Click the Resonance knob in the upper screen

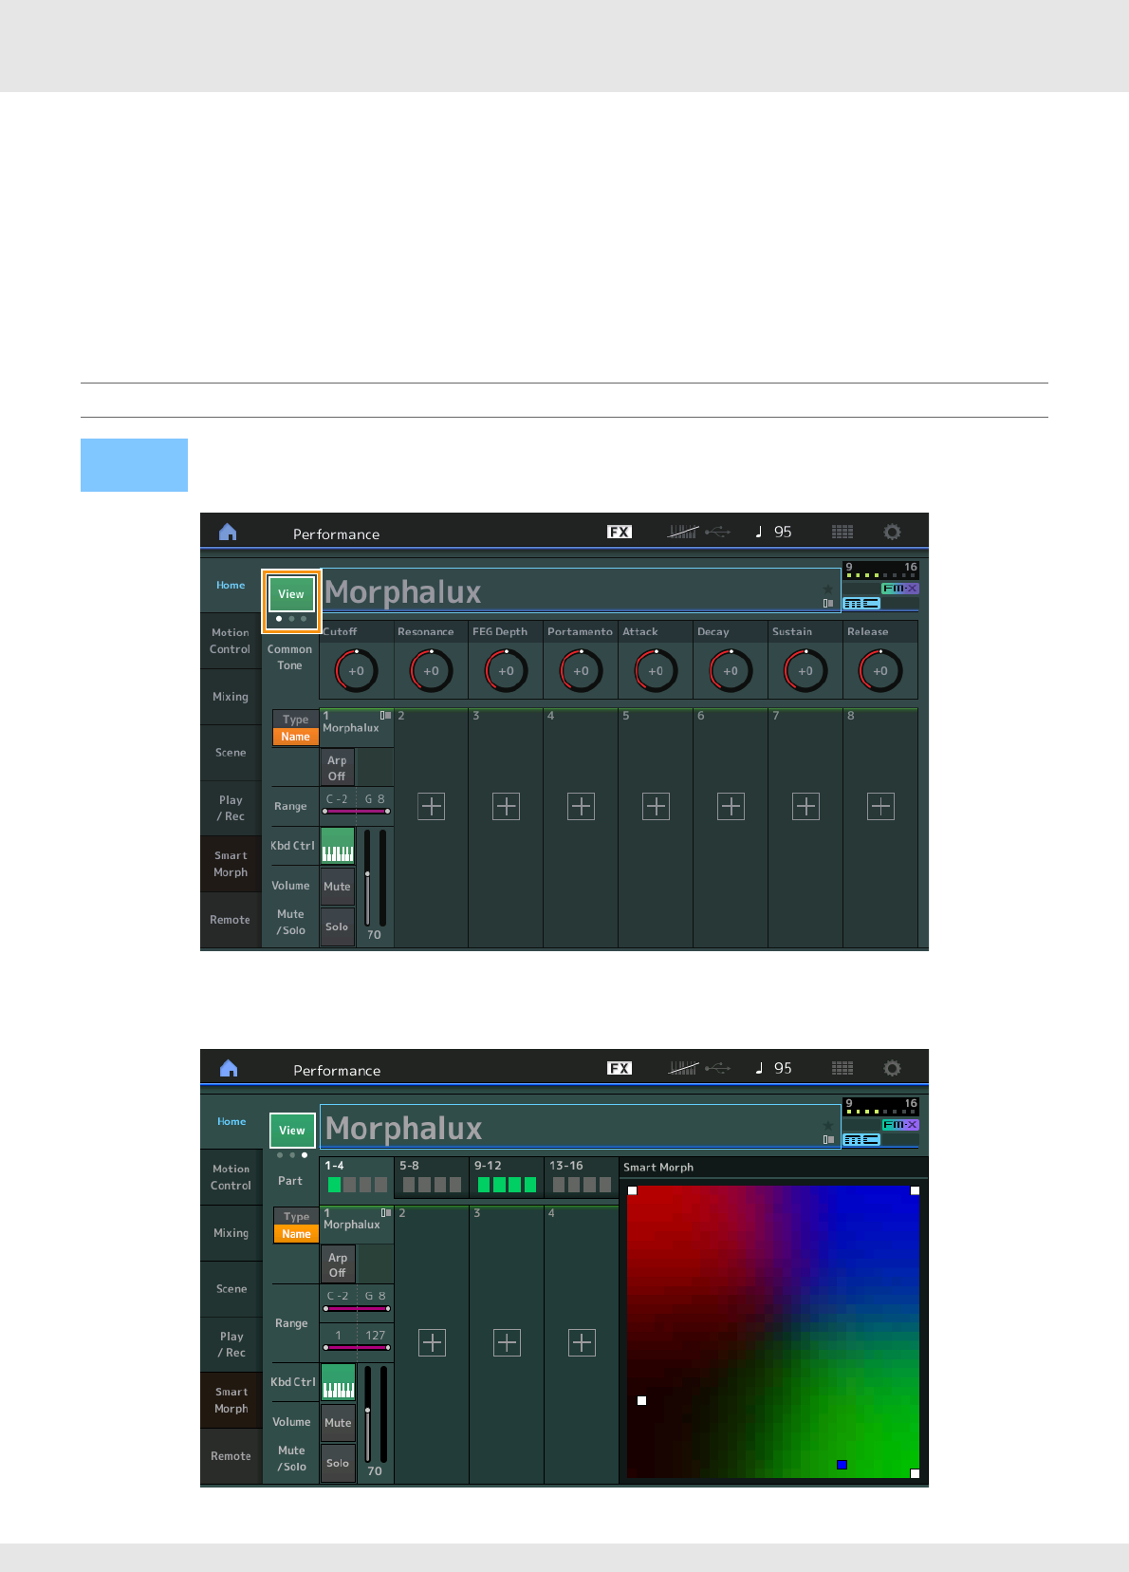(x=431, y=671)
